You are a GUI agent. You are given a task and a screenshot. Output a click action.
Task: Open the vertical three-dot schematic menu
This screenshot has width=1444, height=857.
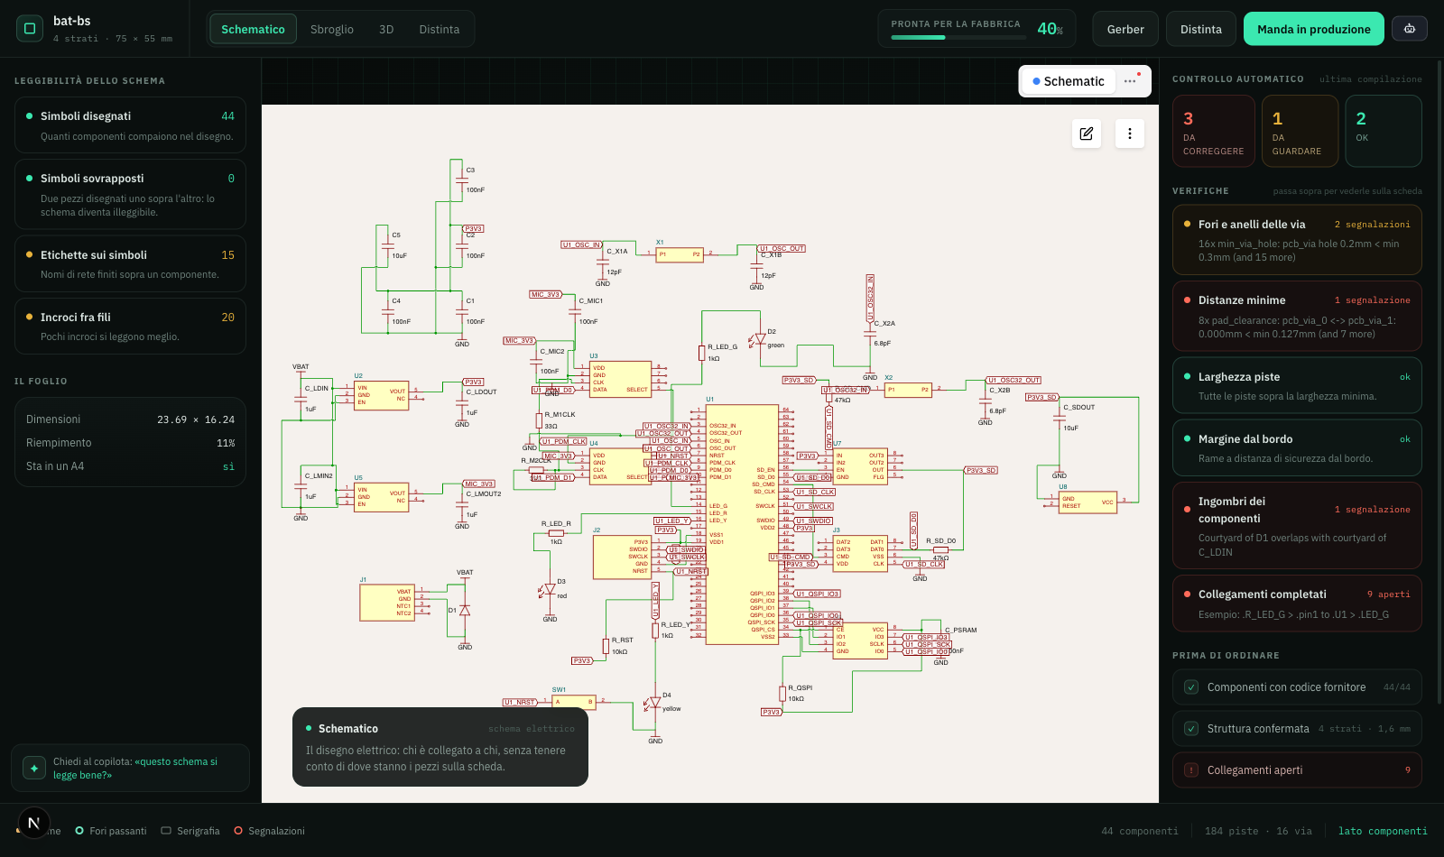1130,134
